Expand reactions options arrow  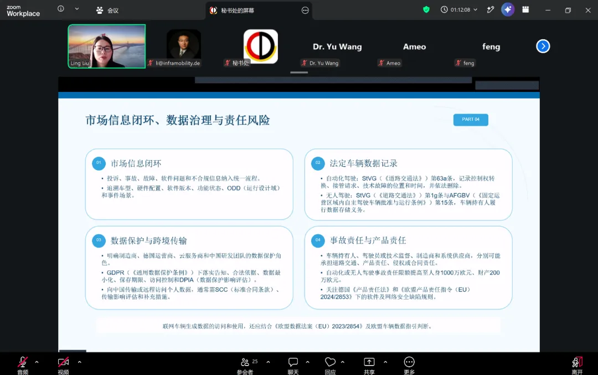coord(343,362)
